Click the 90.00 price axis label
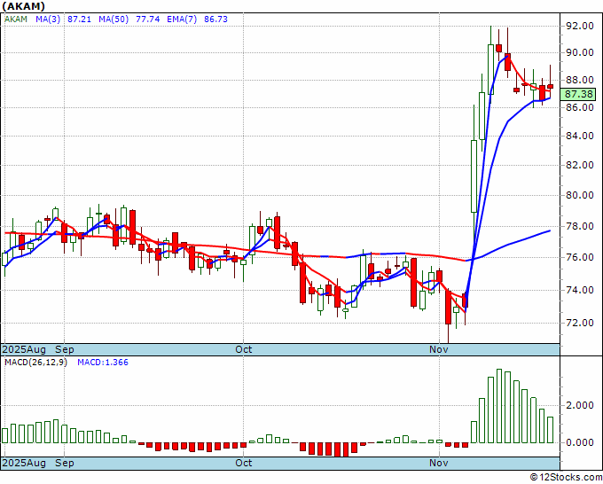This screenshot has height=484, width=603. 580,52
